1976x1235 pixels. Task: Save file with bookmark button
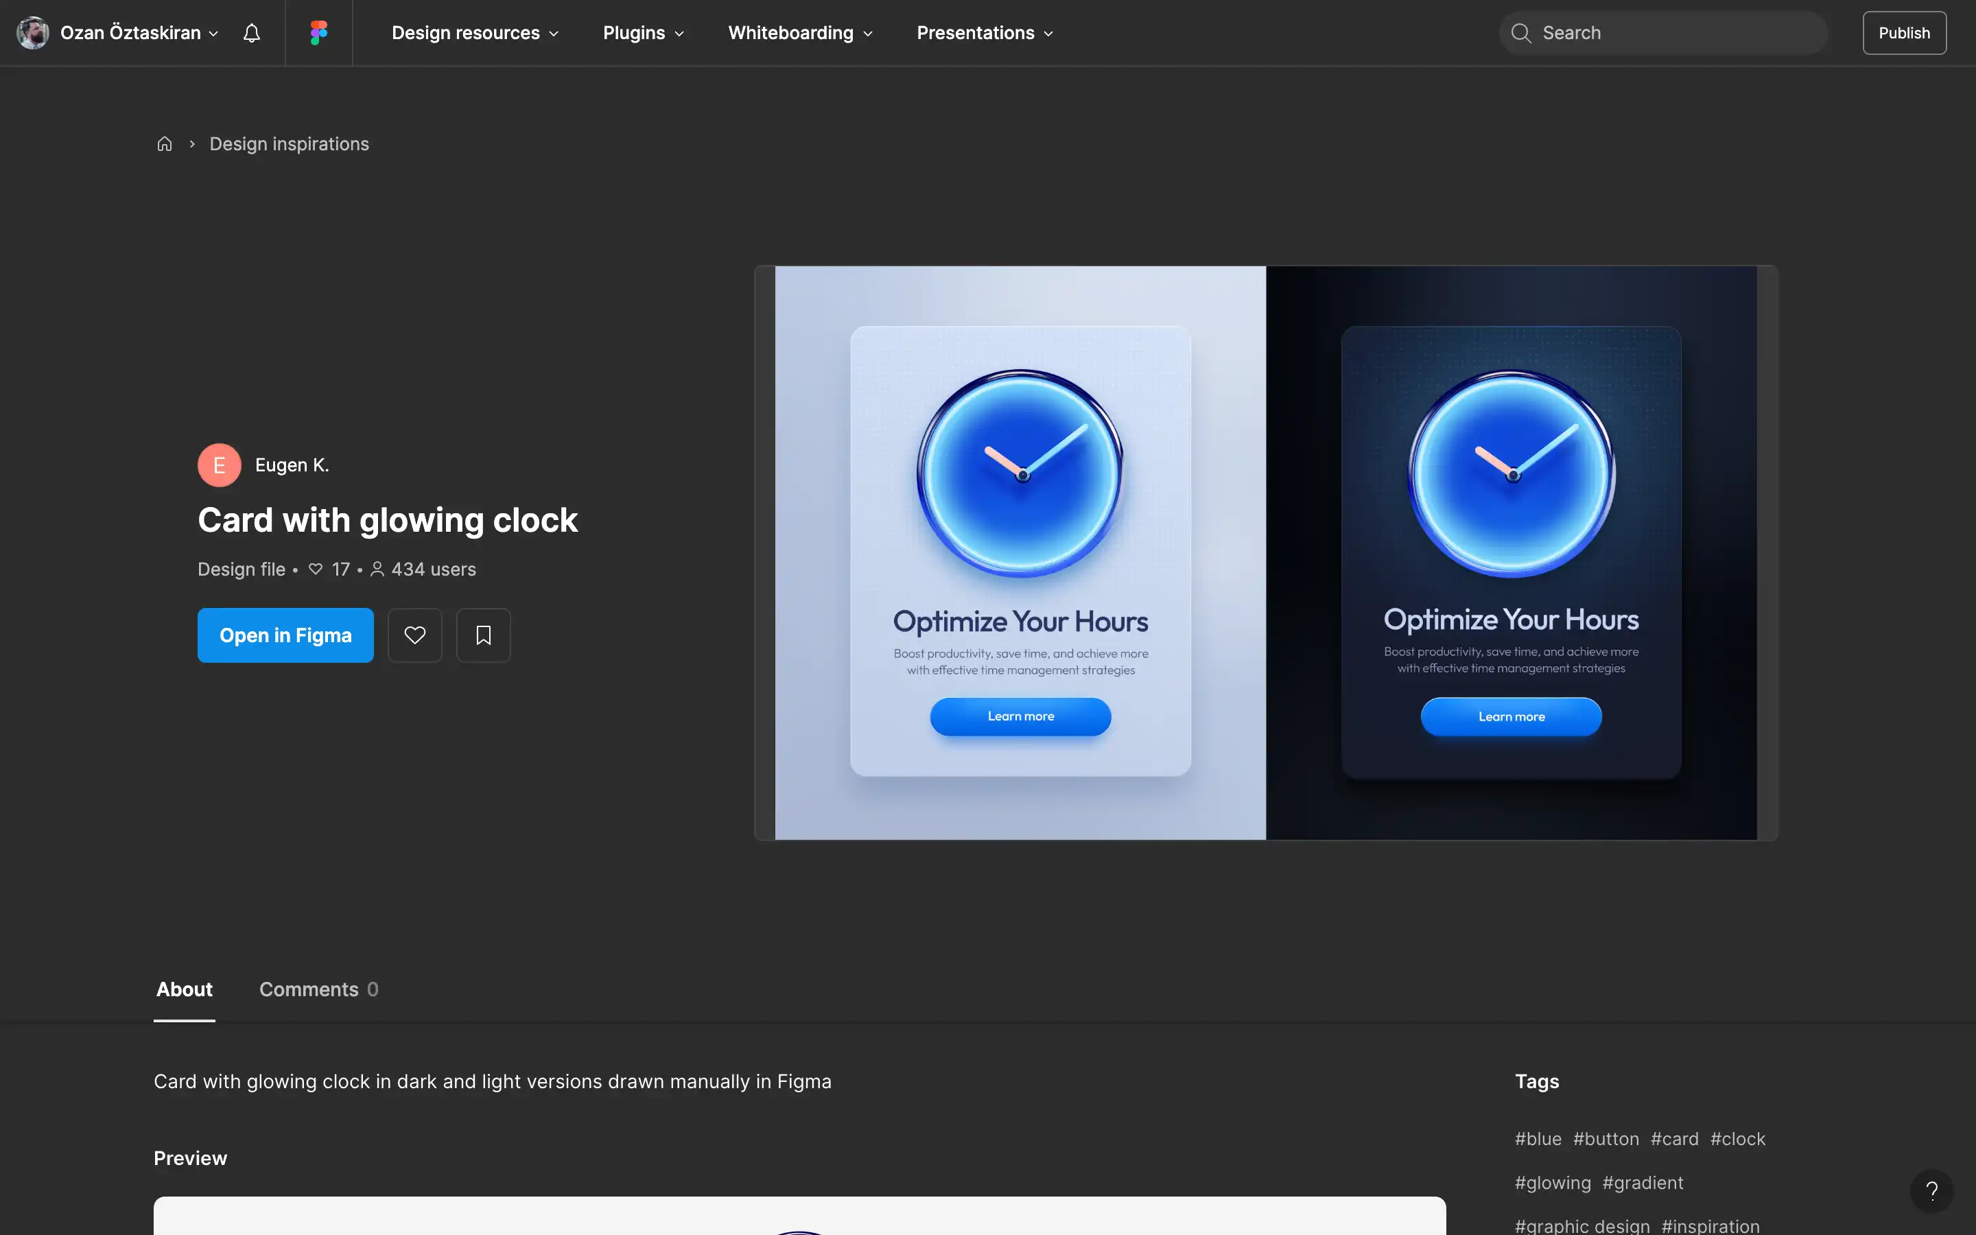(x=484, y=635)
